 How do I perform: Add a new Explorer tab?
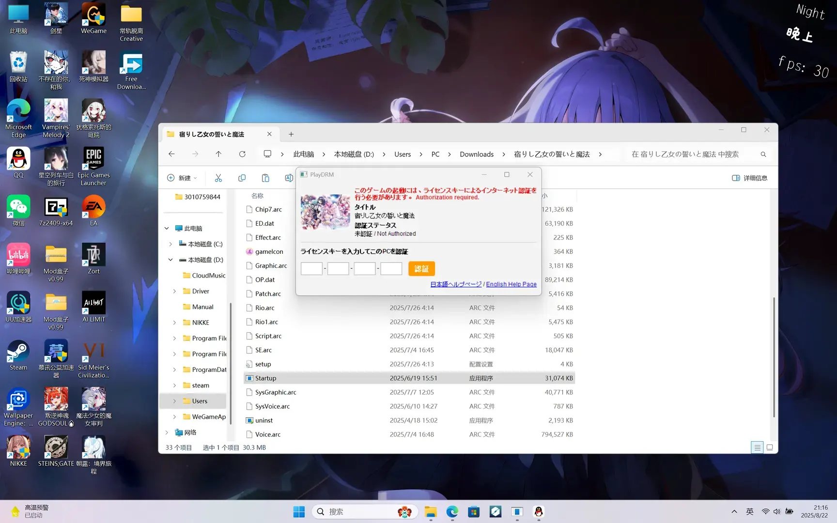coord(291,134)
